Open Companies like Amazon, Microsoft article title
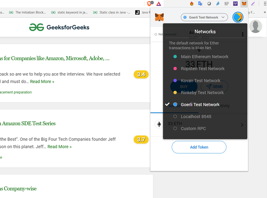The image size is (267, 198). (x=55, y=58)
